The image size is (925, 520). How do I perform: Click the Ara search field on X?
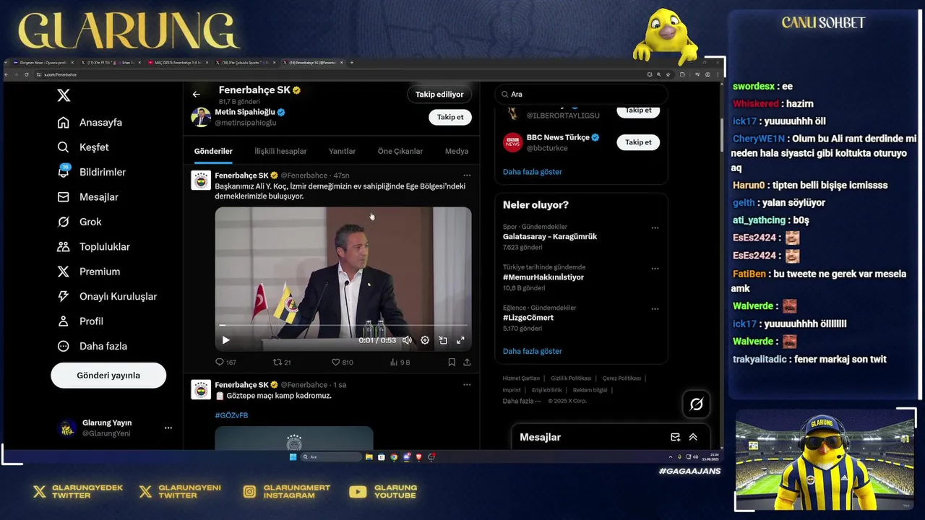(x=581, y=94)
